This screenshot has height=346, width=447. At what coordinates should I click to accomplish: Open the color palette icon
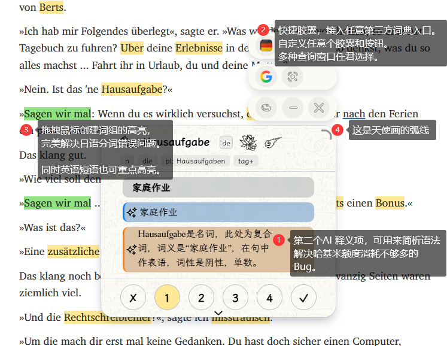pos(266,108)
